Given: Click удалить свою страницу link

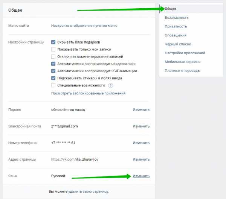Looking at the screenshot, I should (88, 191).
